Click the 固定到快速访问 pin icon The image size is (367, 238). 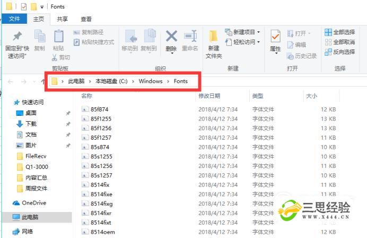(x=18, y=37)
